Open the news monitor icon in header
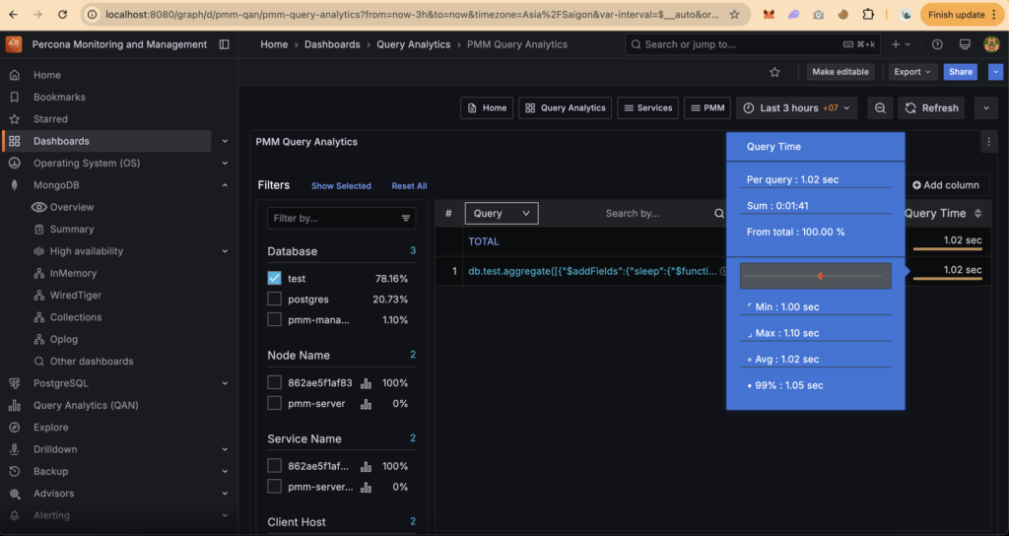 965,44
